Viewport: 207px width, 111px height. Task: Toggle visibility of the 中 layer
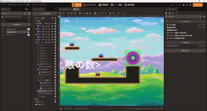point(43,29)
